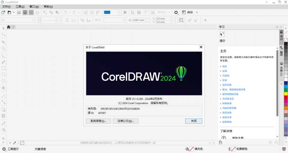Select the Interactive Fill bucket tool
288x153 pixels.
[x=3, y=130]
